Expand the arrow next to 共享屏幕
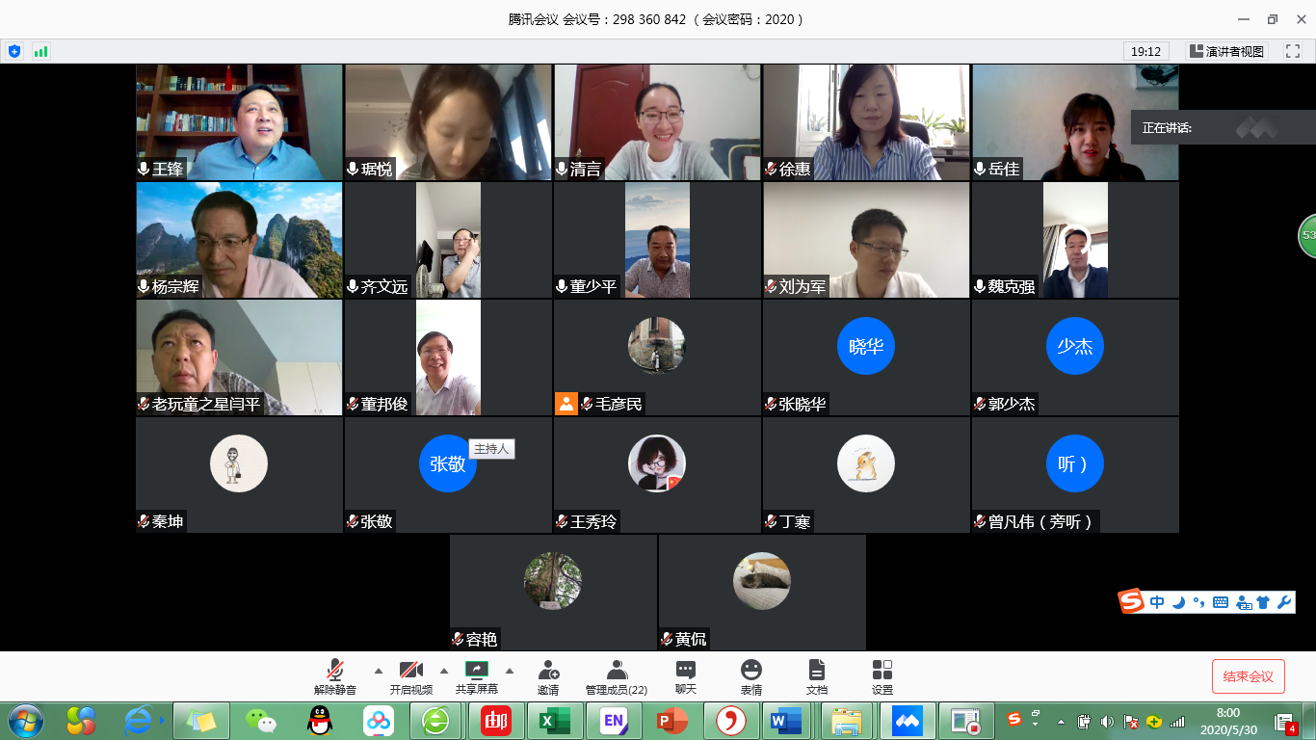The height and width of the screenshot is (740, 1316). click(510, 671)
